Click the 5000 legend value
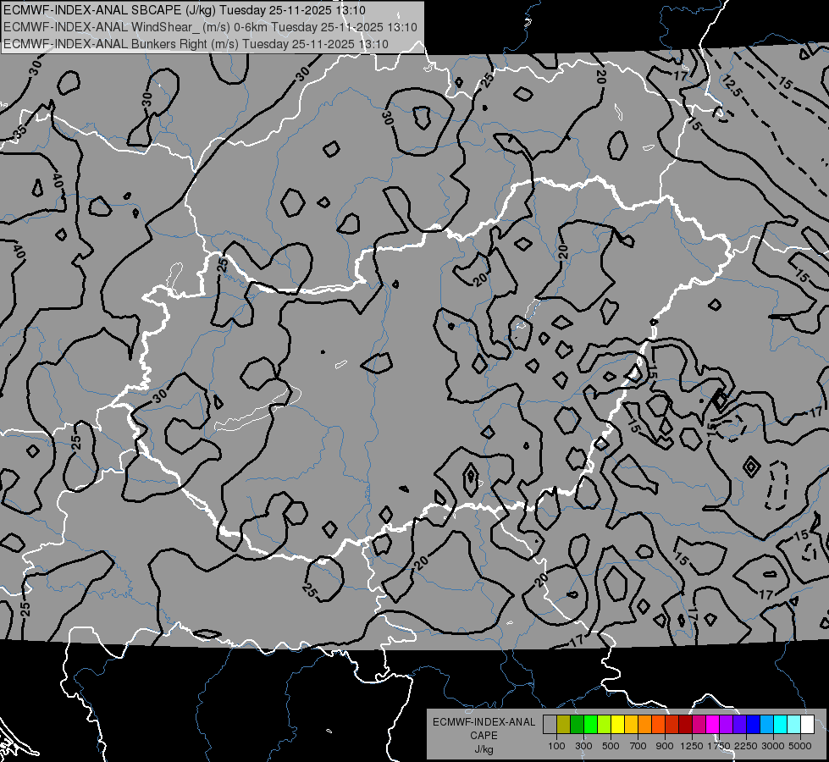Screen dimensions: 829x762 [x=800, y=746]
